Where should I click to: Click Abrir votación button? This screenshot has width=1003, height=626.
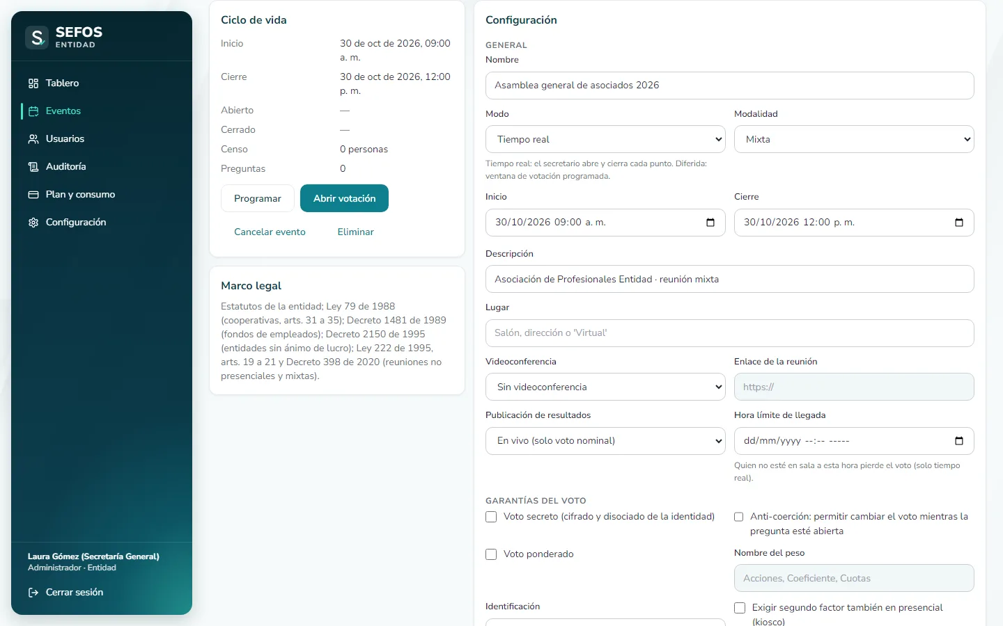click(x=344, y=198)
